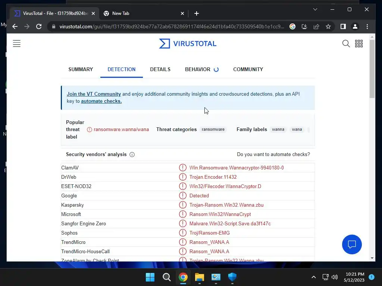The image size is (382, 286).
Task: Click the Microsoft detection alert icon
Action: point(183,214)
